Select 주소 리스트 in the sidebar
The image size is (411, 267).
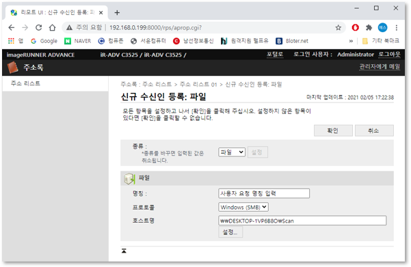(25, 83)
